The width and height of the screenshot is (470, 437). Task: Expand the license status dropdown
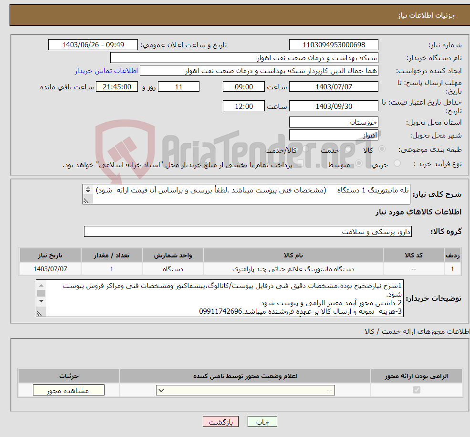click(245, 390)
